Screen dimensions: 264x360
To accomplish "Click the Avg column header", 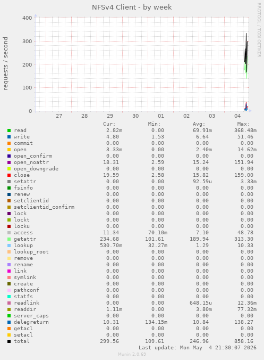I will tap(199, 124).
